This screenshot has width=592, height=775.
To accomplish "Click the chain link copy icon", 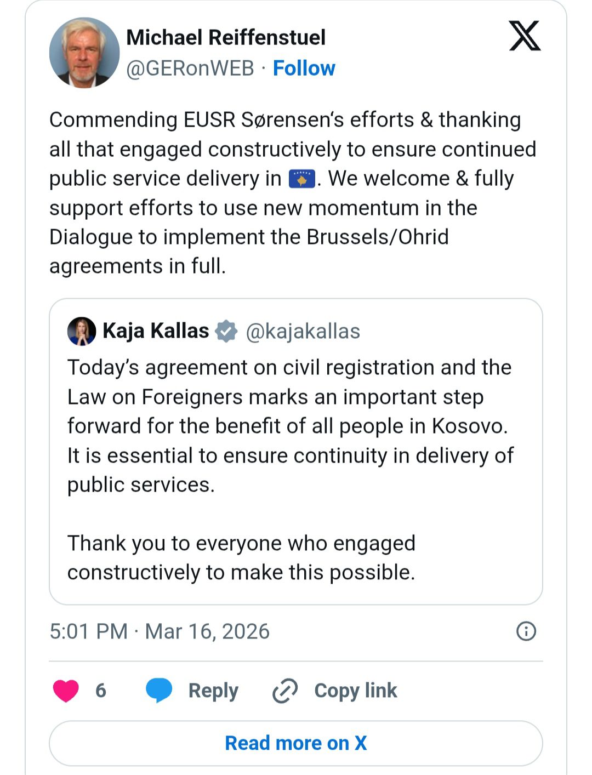I will tap(285, 691).
